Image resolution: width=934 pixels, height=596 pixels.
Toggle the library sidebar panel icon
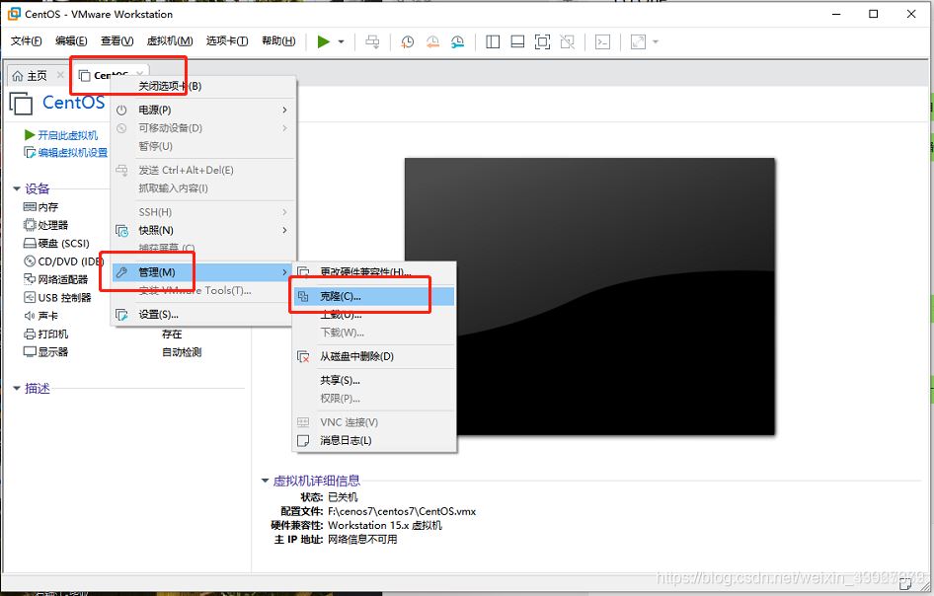tap(491, 41)
